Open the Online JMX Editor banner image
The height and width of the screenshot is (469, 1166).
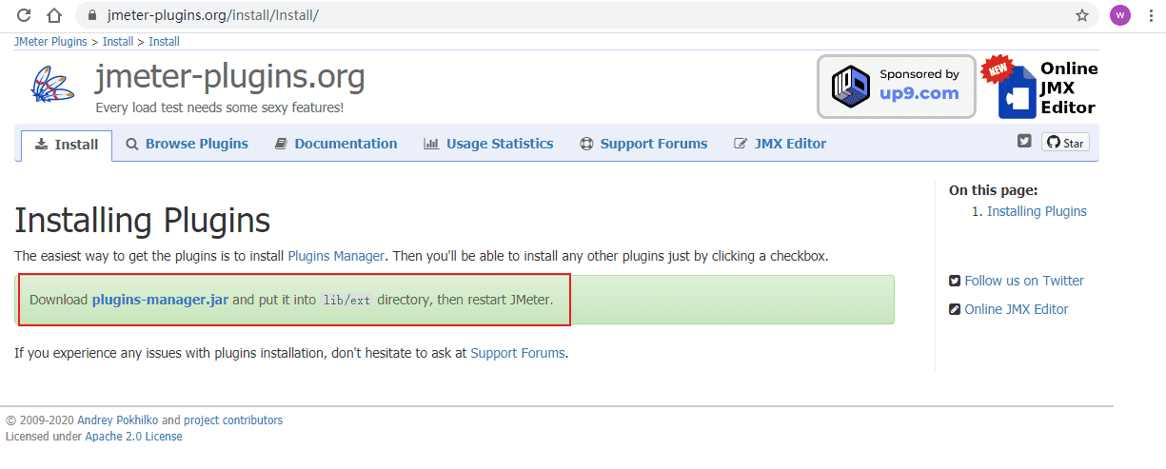(x=1041, y=87)
